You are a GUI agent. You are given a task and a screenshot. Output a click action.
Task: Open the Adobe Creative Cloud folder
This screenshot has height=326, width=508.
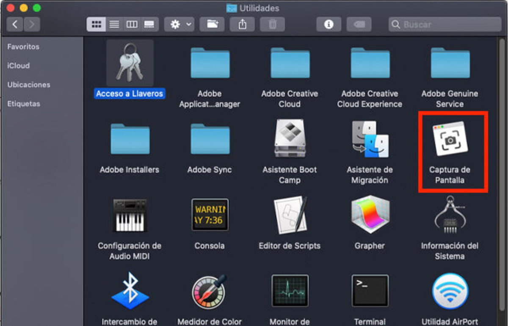coord(290,63)
